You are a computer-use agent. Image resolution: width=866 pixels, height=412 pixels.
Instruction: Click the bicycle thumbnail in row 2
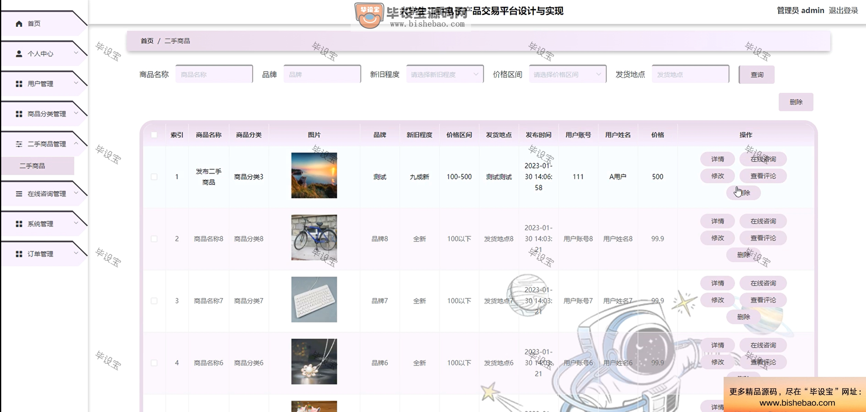pyautogui.click(x=314, y=238)
